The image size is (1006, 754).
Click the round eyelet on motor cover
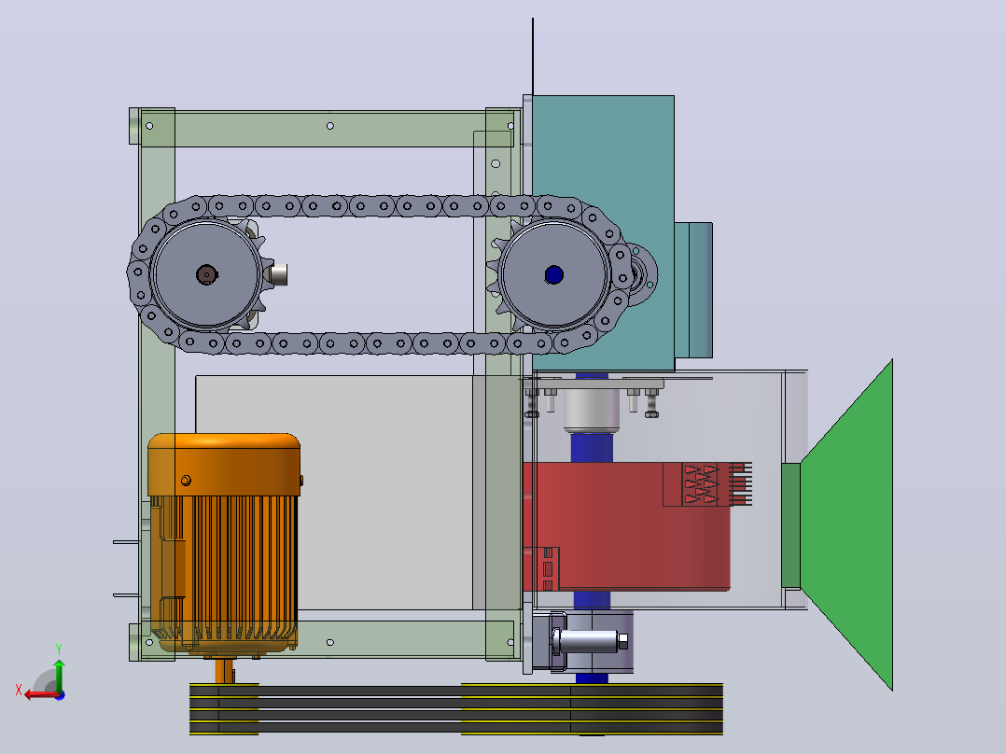pos(186,480)
